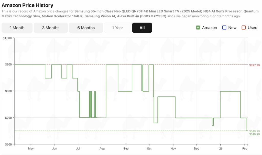Enable the New price series checkbox
Screen dimensions: 262x155
(x=224, y=28)
